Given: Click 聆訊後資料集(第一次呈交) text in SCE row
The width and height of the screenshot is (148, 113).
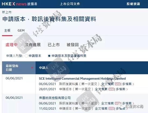Looking at the screenshot, I should (79, 84).
